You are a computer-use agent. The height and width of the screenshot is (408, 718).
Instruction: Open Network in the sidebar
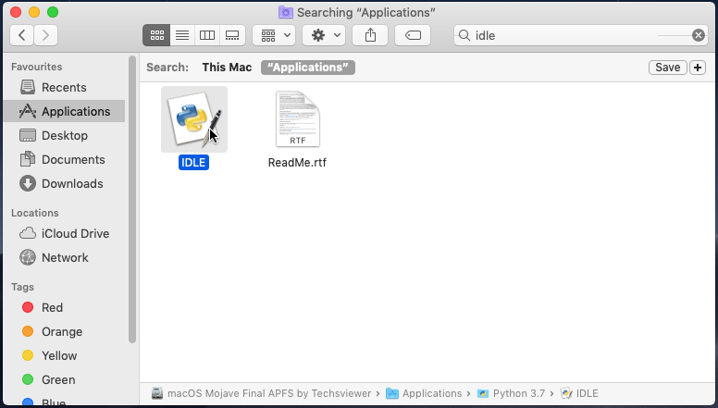coord(64,257)
